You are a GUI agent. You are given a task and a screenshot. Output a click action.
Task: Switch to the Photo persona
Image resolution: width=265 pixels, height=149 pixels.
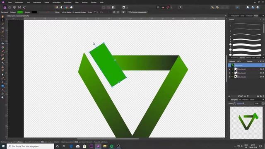[5, 7]
